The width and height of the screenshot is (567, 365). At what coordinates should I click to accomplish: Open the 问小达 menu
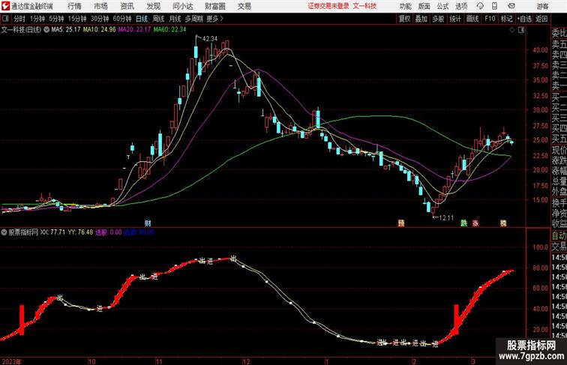(182, 6)
